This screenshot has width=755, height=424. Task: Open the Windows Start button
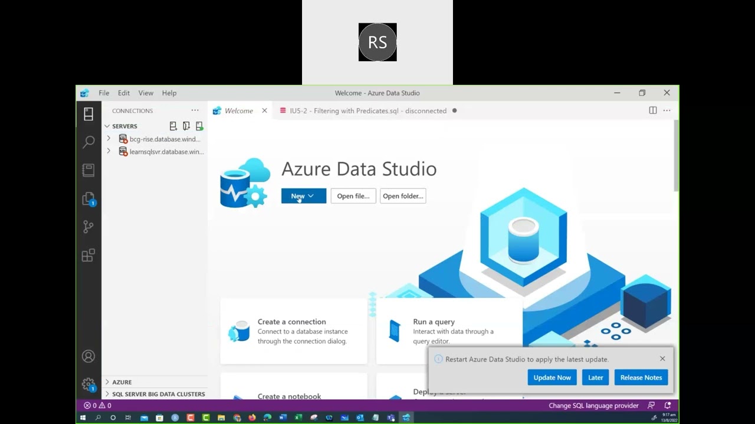pos(83,418)
